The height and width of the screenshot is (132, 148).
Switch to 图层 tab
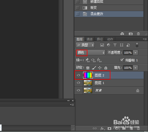80,39
